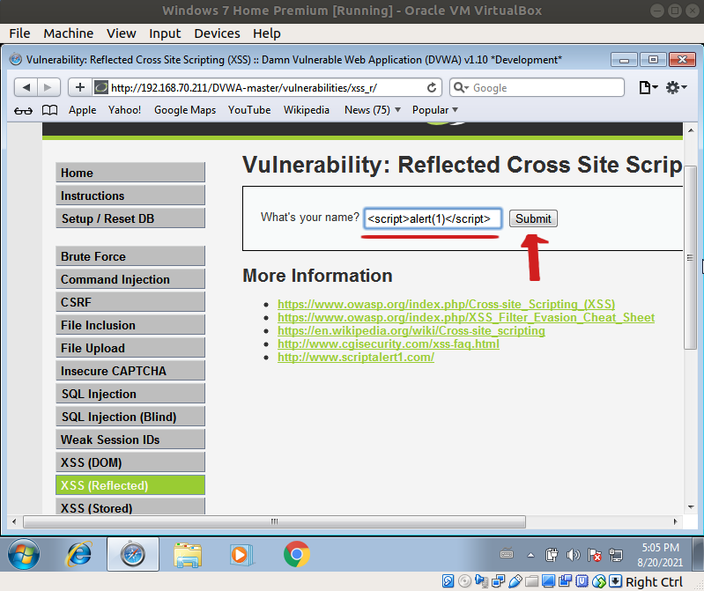The width and height of the screenshot is (704, 591).
Task: Show all bookmarks with the open book icon
Action: point(49,110)
